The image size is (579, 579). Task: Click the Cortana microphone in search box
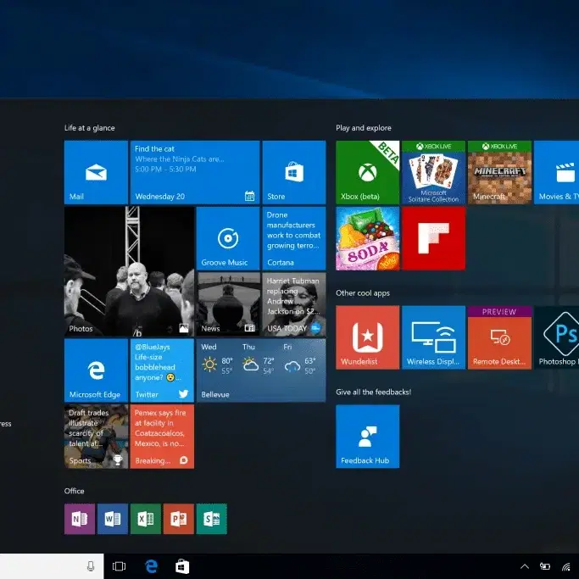(91, 566)
